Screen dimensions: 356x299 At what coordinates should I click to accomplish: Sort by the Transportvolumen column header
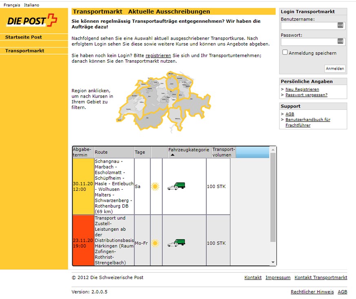(x=223, y=152)
